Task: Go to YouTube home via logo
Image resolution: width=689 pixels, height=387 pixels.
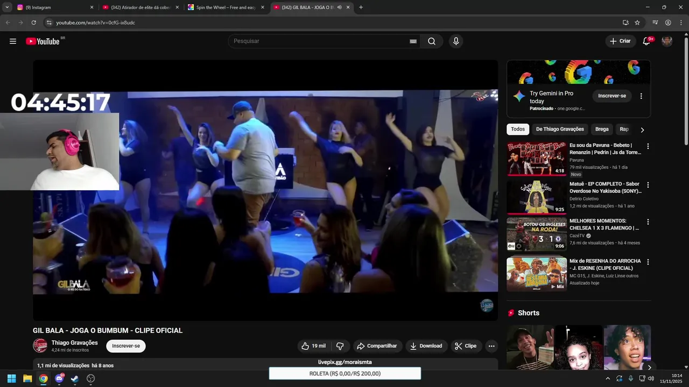Action: pyautogui.click(x=43, y=41)
